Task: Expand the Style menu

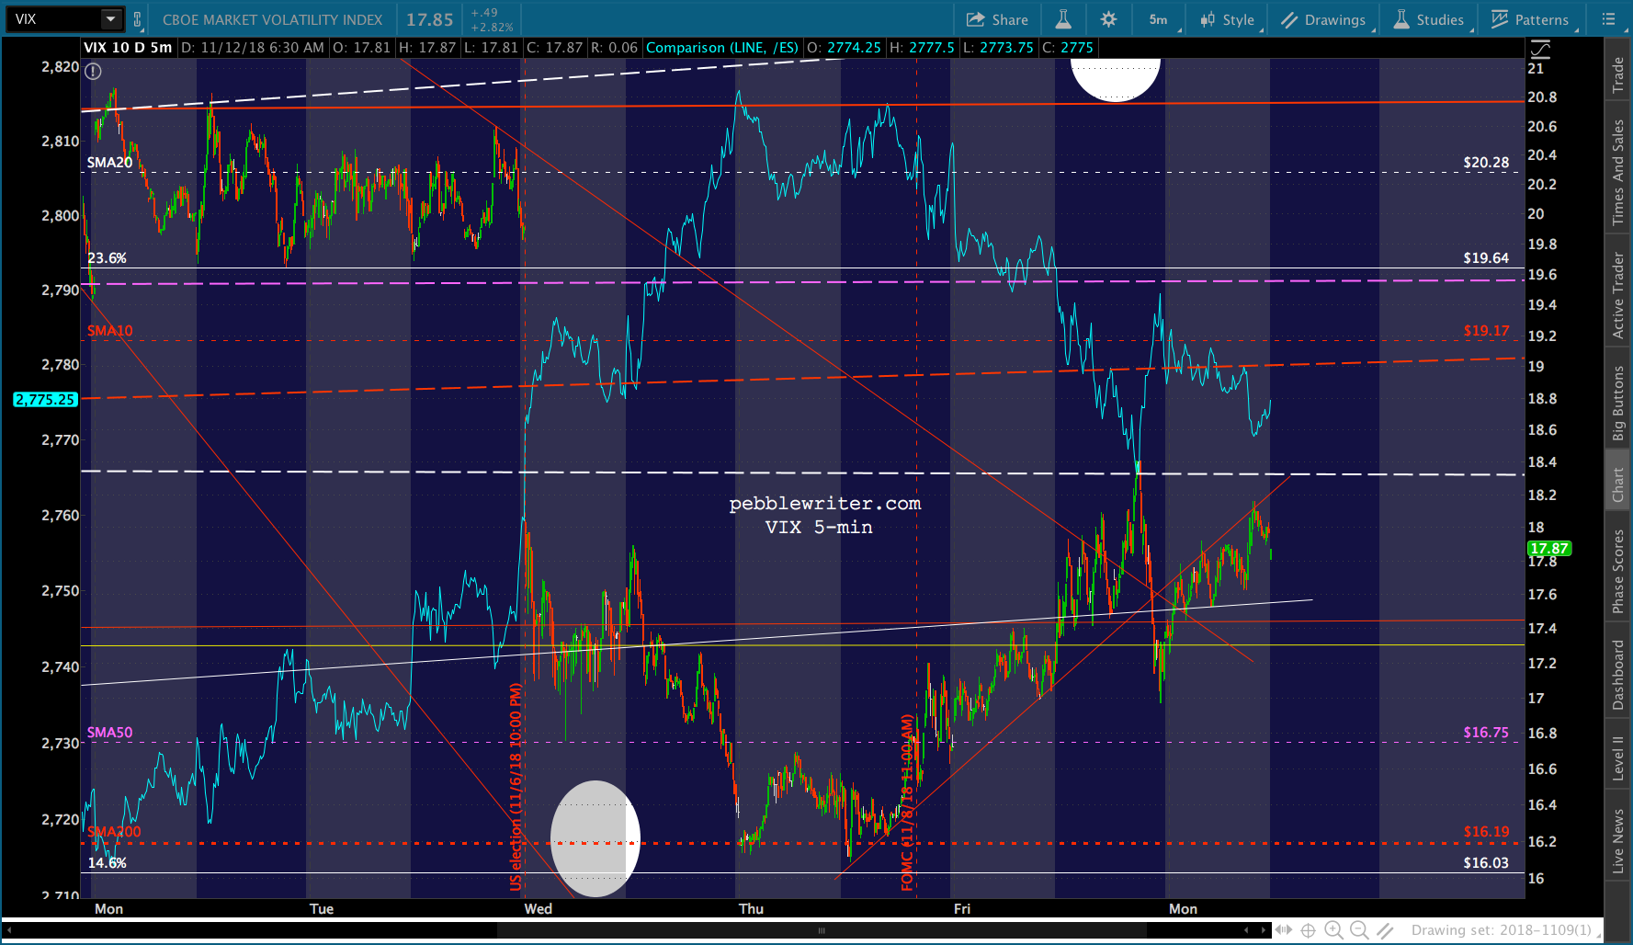Action: [1227, 19]
